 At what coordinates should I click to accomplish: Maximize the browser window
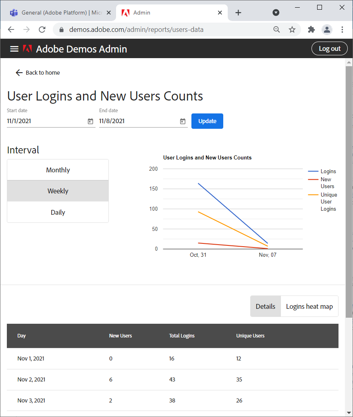(320, 7)
